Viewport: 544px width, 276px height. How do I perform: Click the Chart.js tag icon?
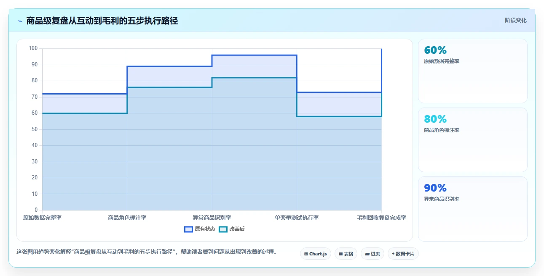[306, 254]
